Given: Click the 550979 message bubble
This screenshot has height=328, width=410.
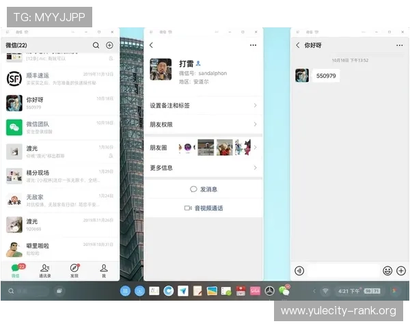Looking at the screenshot, I should tap(326, 76).
